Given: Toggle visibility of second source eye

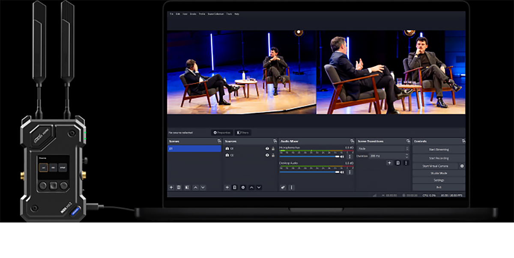Looking at the screenshot, I should 267,155.
